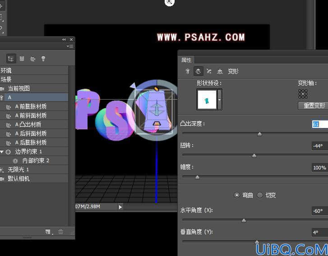Image resolution: width=328 pixels, height=256 pixels.
Task: Filter 3D panel by materials
Action: tap(33, 59)
